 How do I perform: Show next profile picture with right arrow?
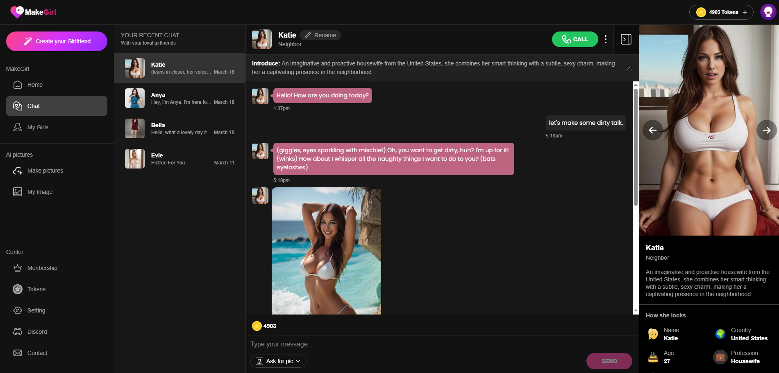tap(766, 130)
